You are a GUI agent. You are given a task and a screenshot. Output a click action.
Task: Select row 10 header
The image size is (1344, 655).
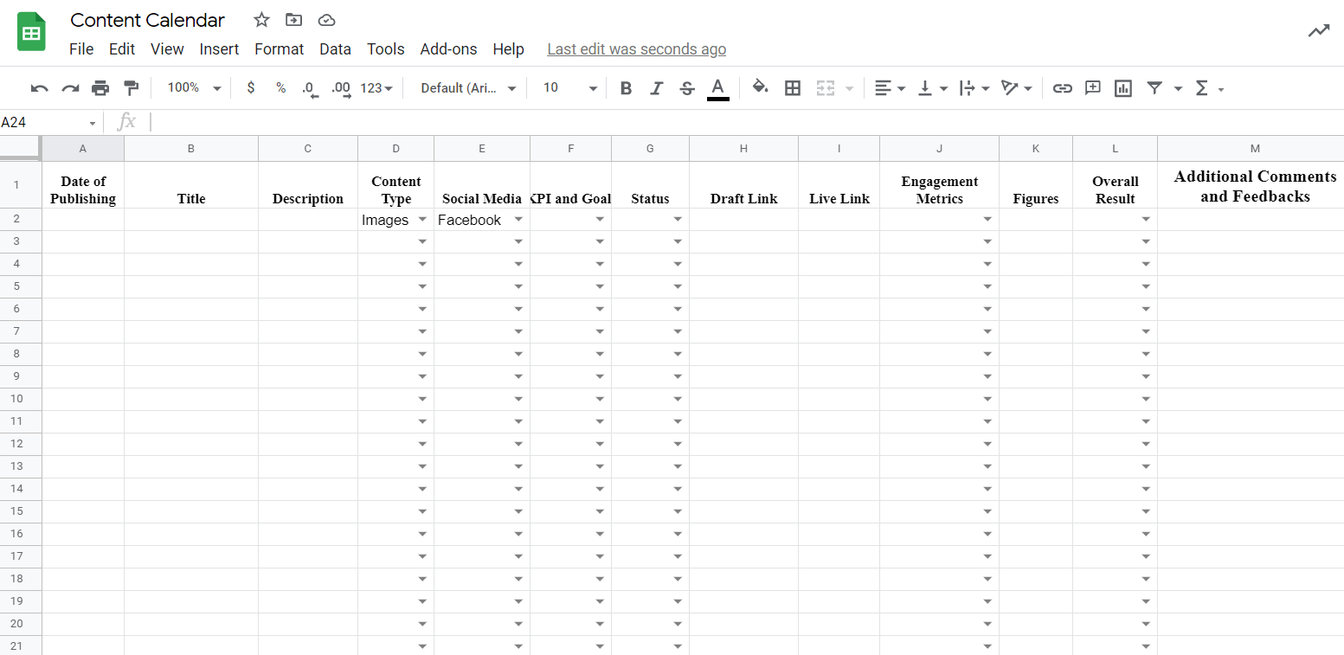(x=21, y=399)
